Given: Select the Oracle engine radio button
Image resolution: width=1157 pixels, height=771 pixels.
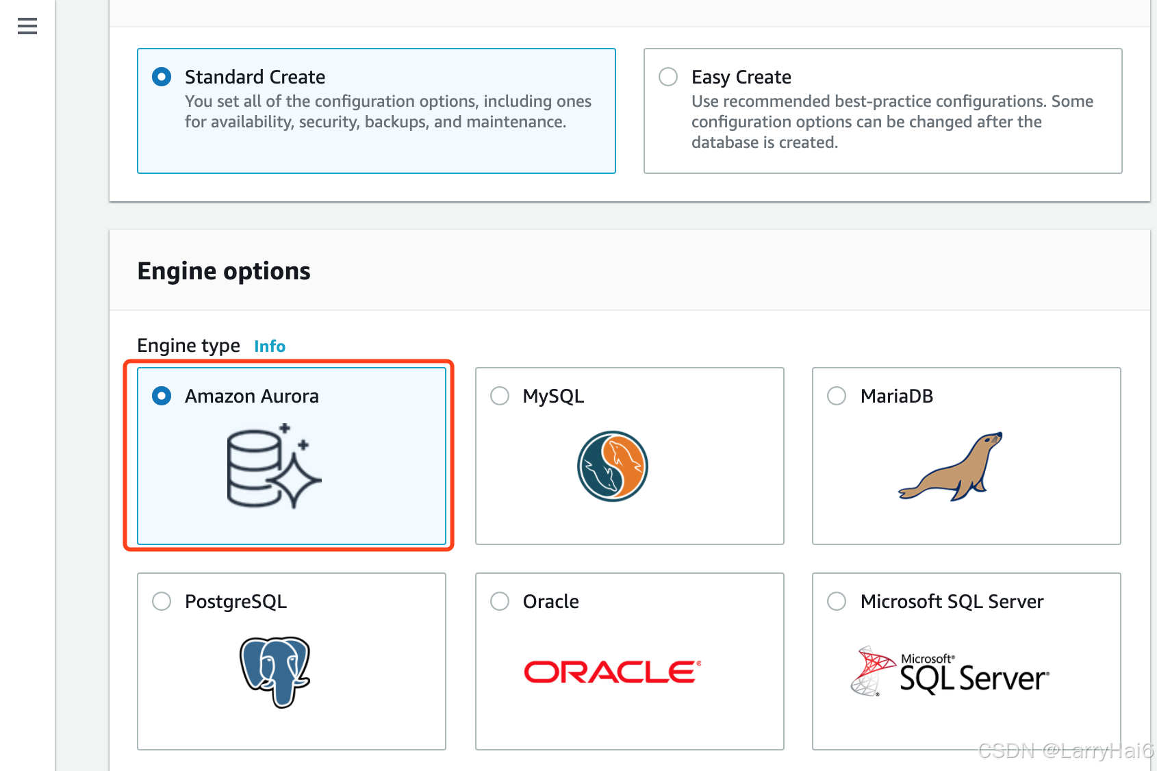Looking at the screenshot, I should coord(500,601).
